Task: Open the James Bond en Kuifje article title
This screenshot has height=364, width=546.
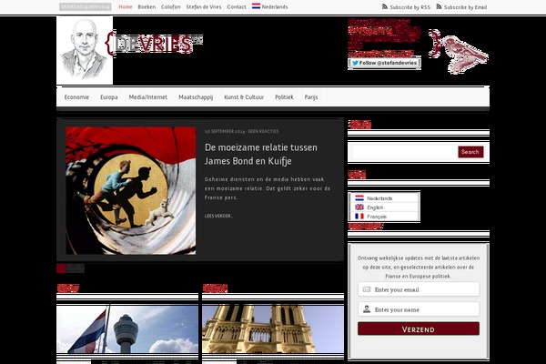Action: 261,154
